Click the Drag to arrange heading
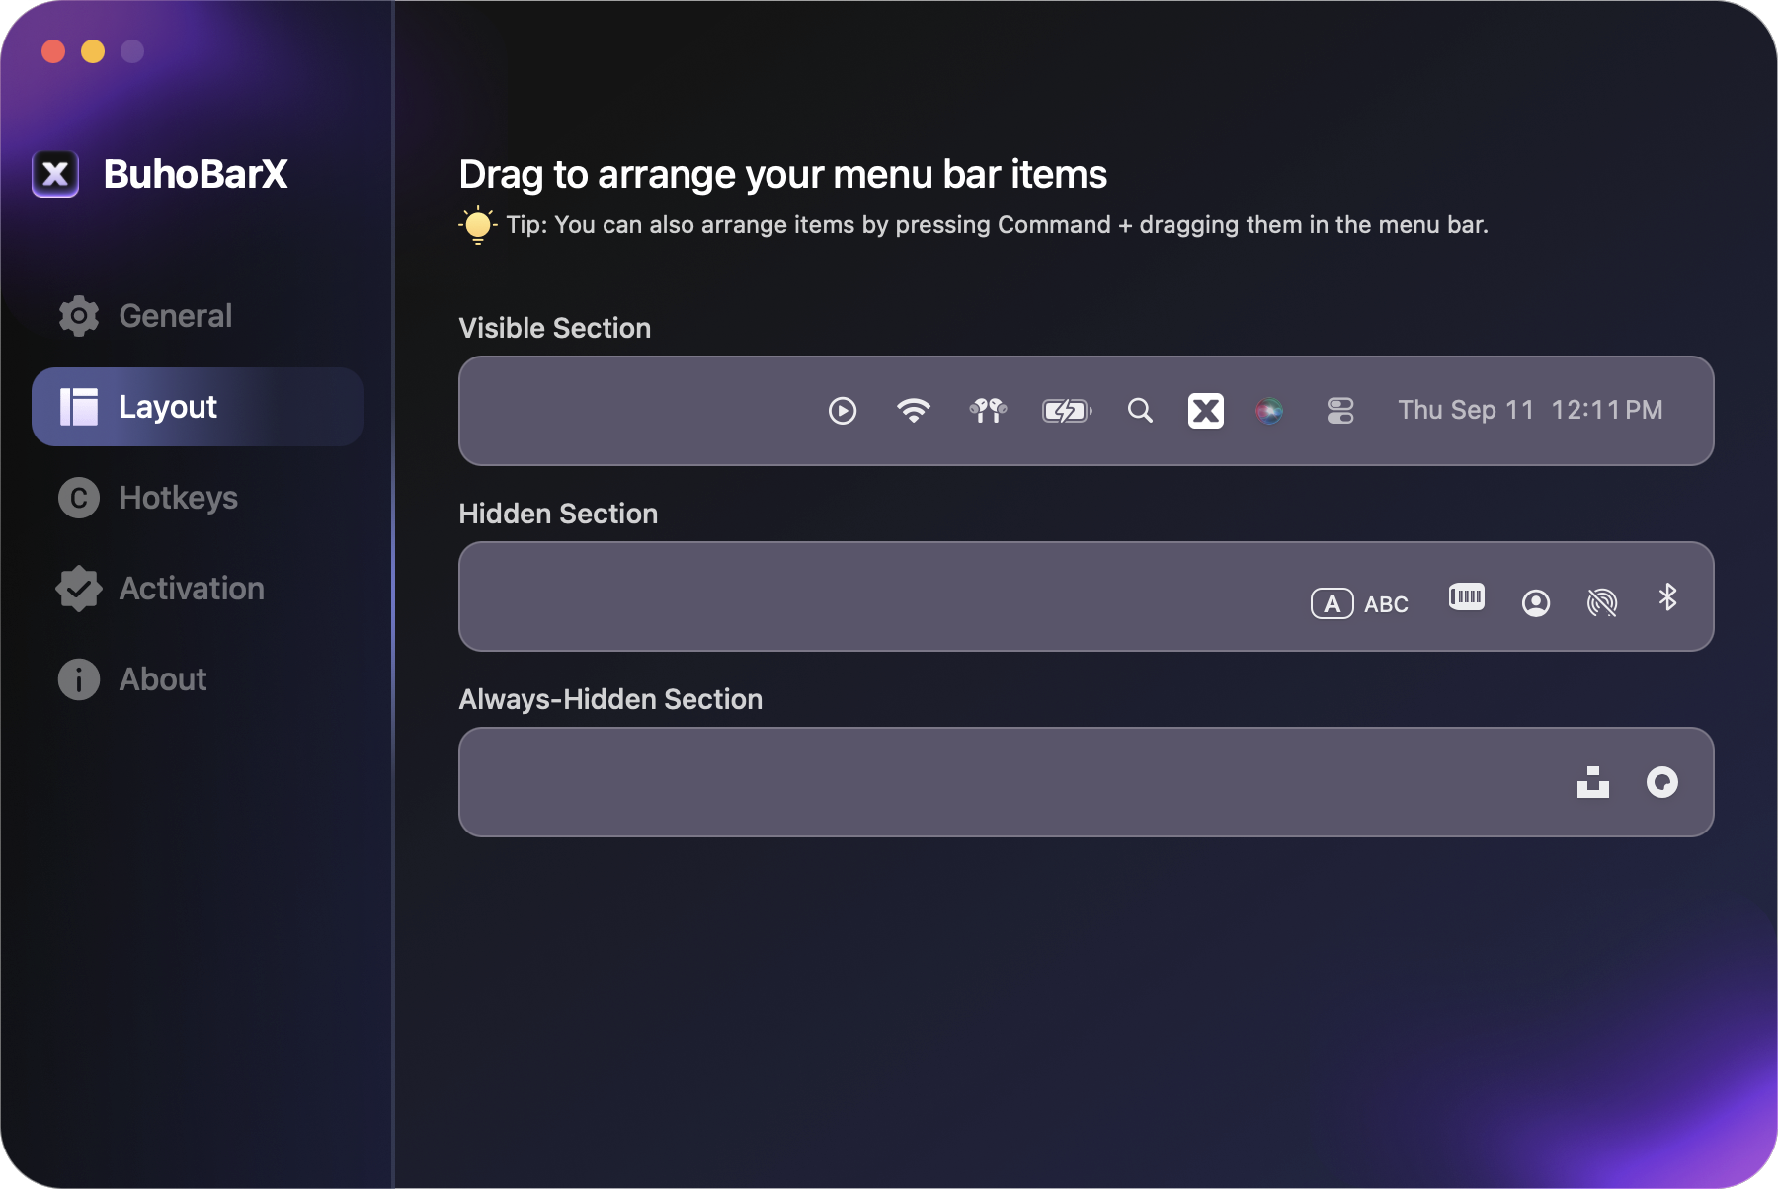Image resolution: width=1778 pixels, height=1189 pixels. 783,174
